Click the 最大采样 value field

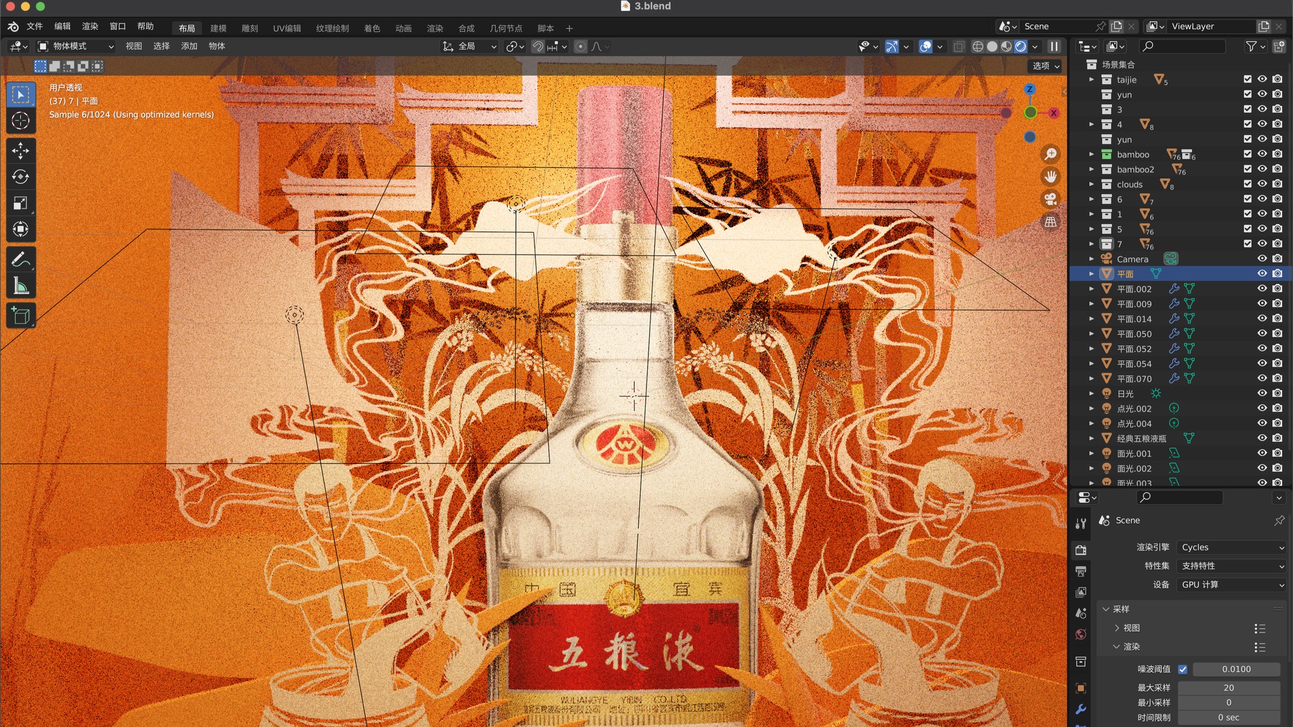1229,688
